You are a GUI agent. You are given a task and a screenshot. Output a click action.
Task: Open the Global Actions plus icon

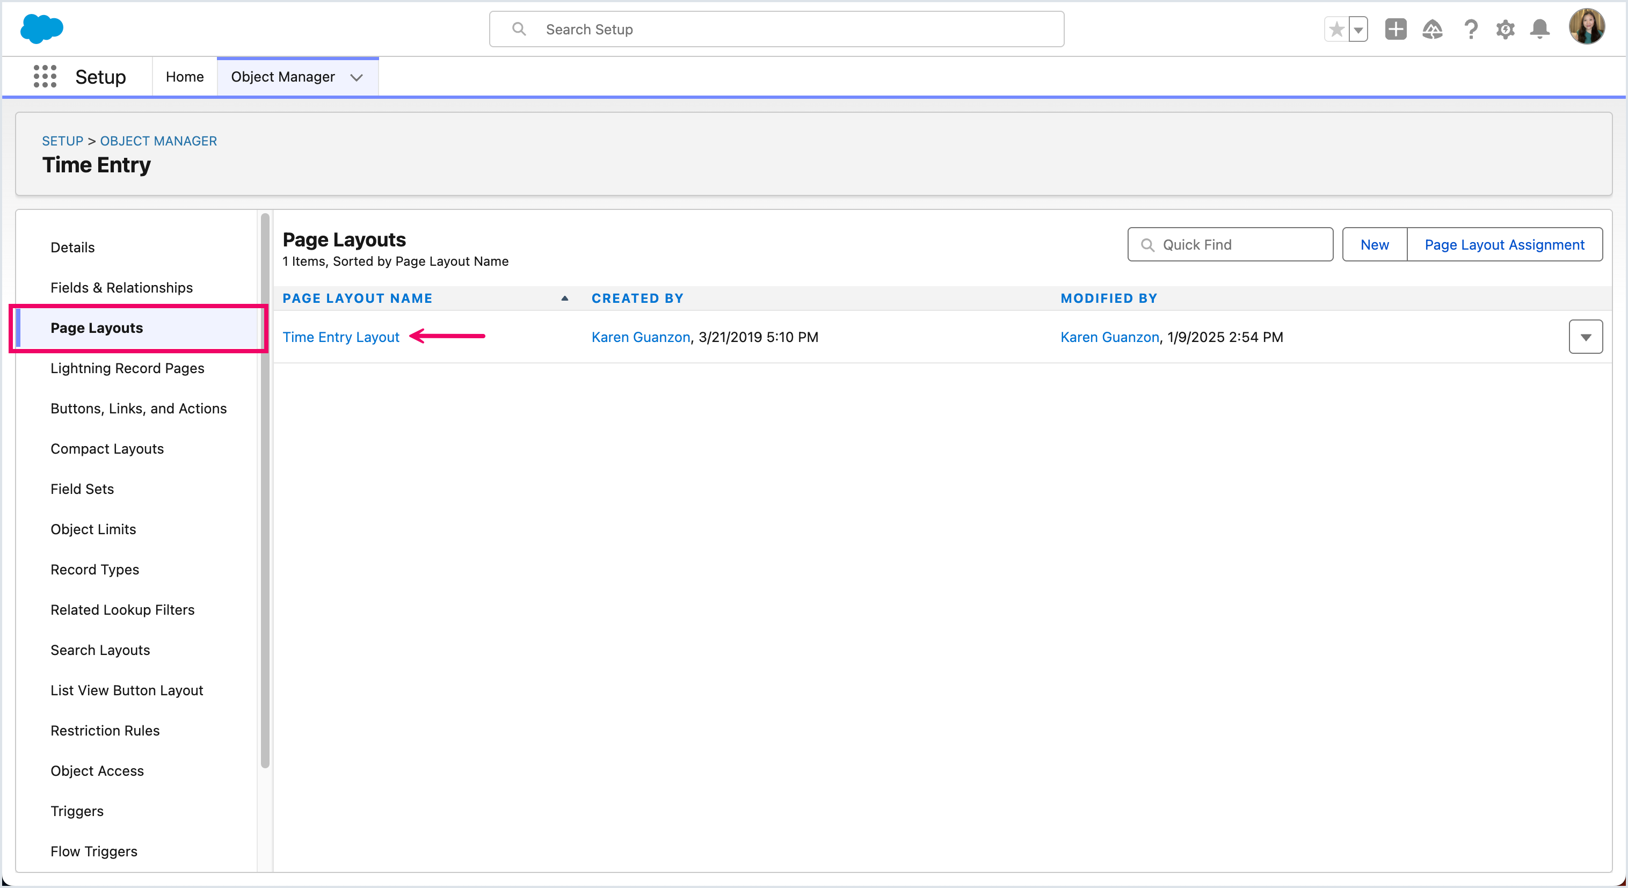click(x=1396, y=29)
